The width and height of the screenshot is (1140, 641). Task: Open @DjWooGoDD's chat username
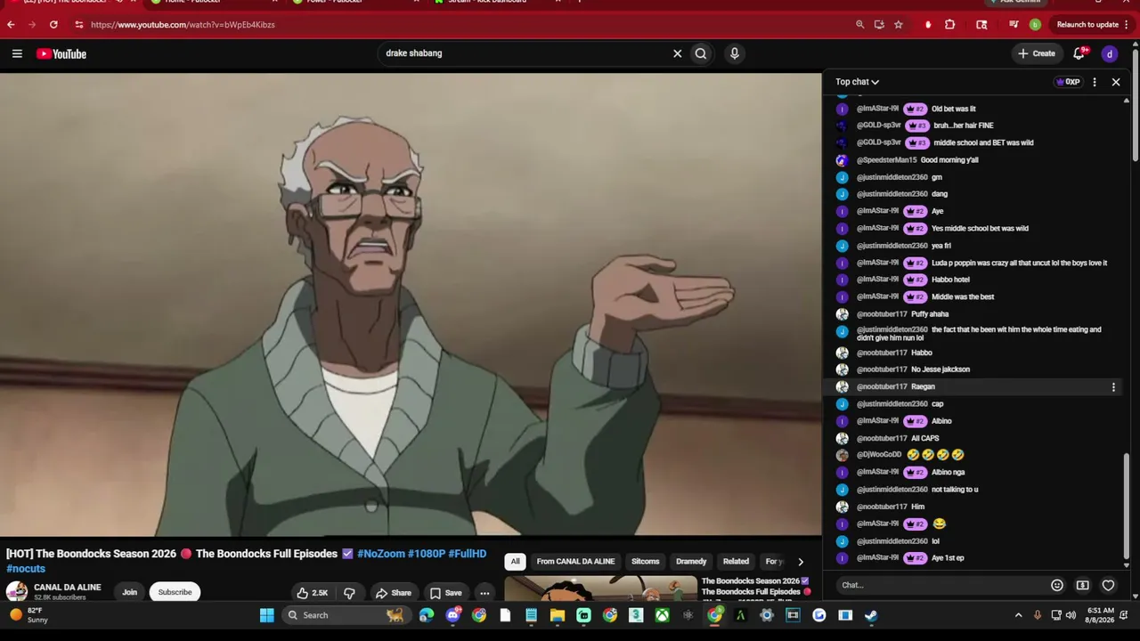879,455
